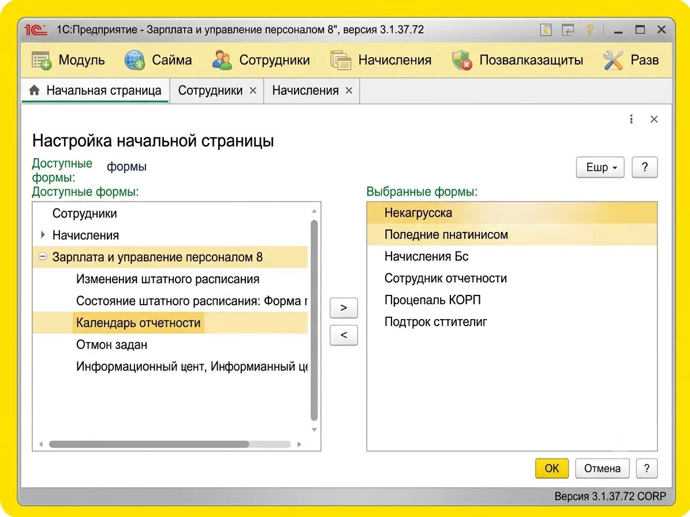Select Сотрудник отчетности in selected forms
The height and width of the screenshot is (517, 690).
[512, 278]
